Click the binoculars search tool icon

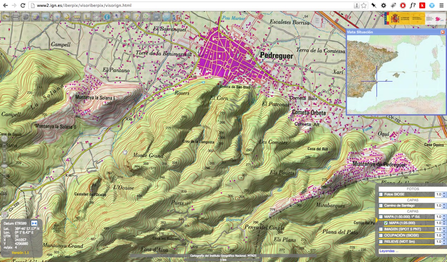click(5, 17)
